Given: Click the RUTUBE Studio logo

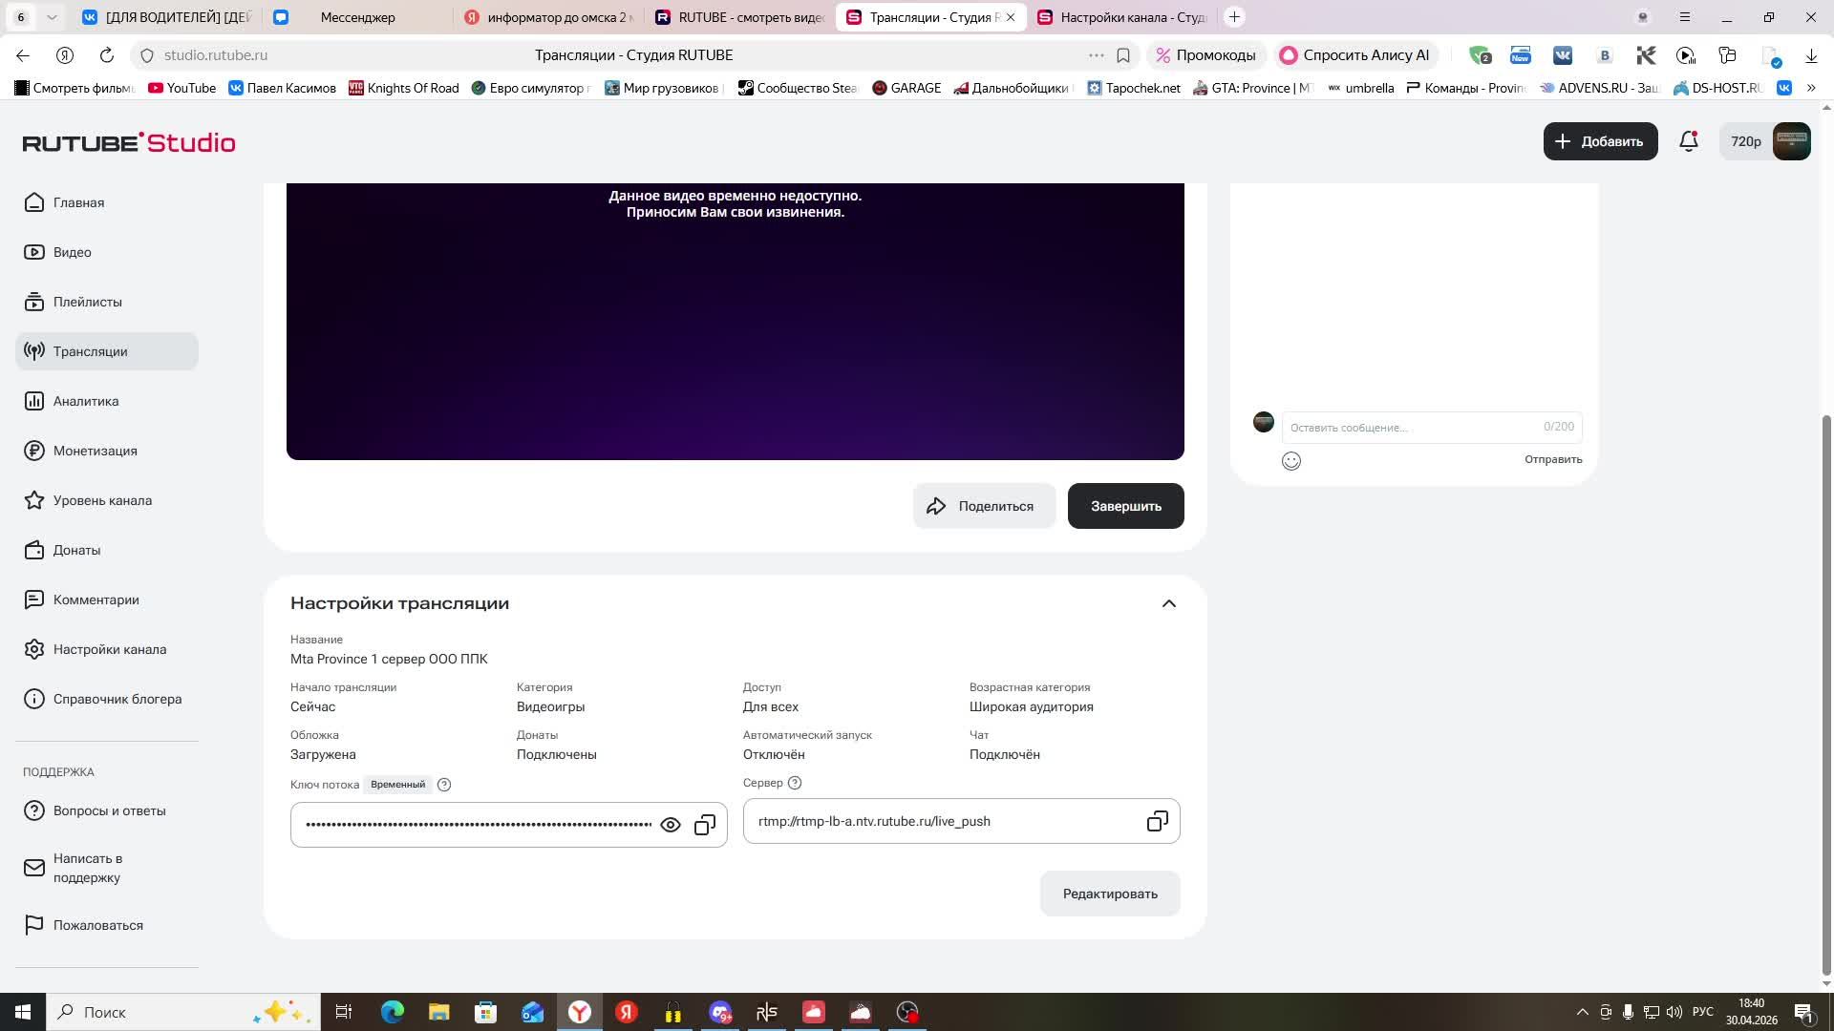Looking at the screenshot, I should point(127,141).
